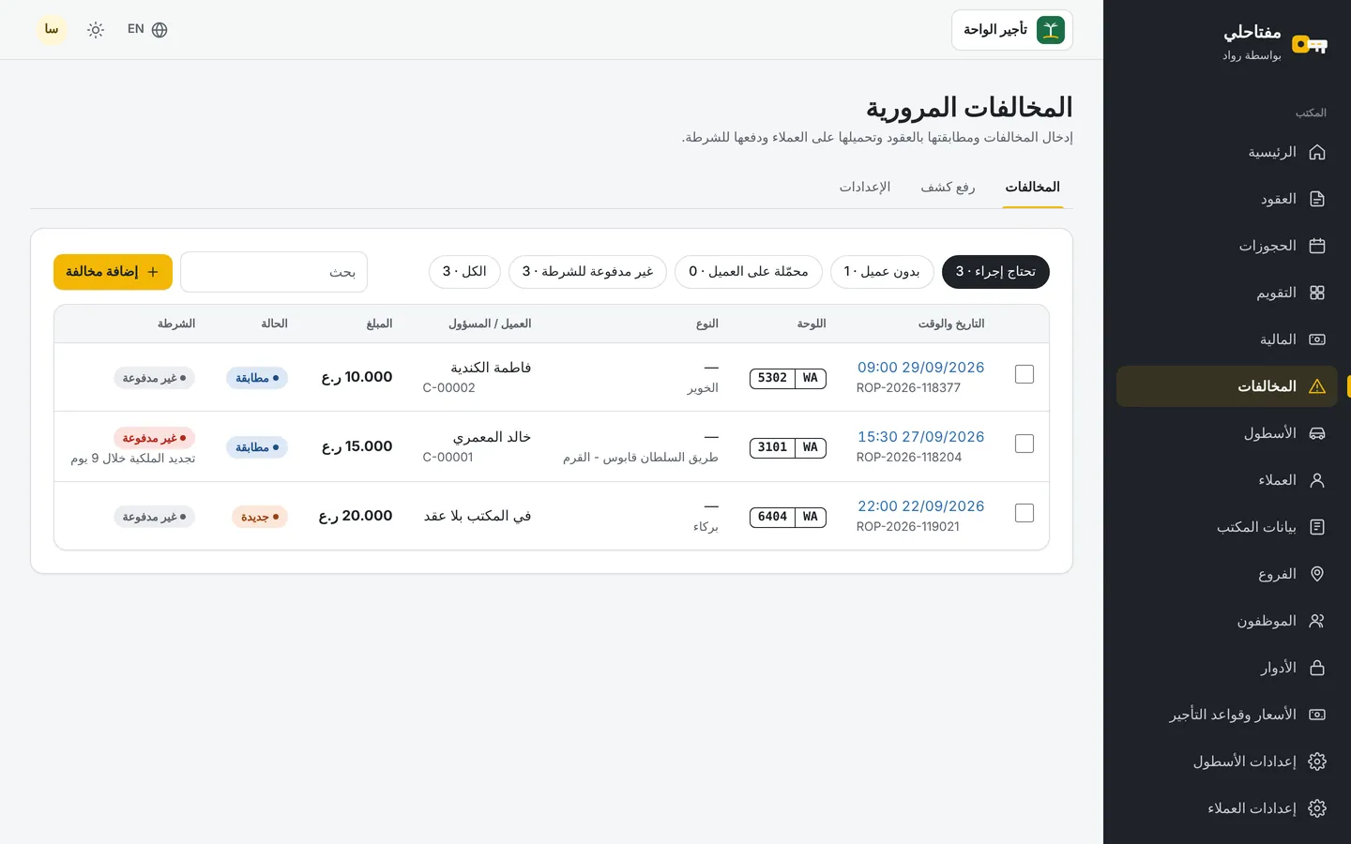Open the سا user avatar
Image resolution: width=1351 pixels, height=844 pixels.
coord(52,30)
